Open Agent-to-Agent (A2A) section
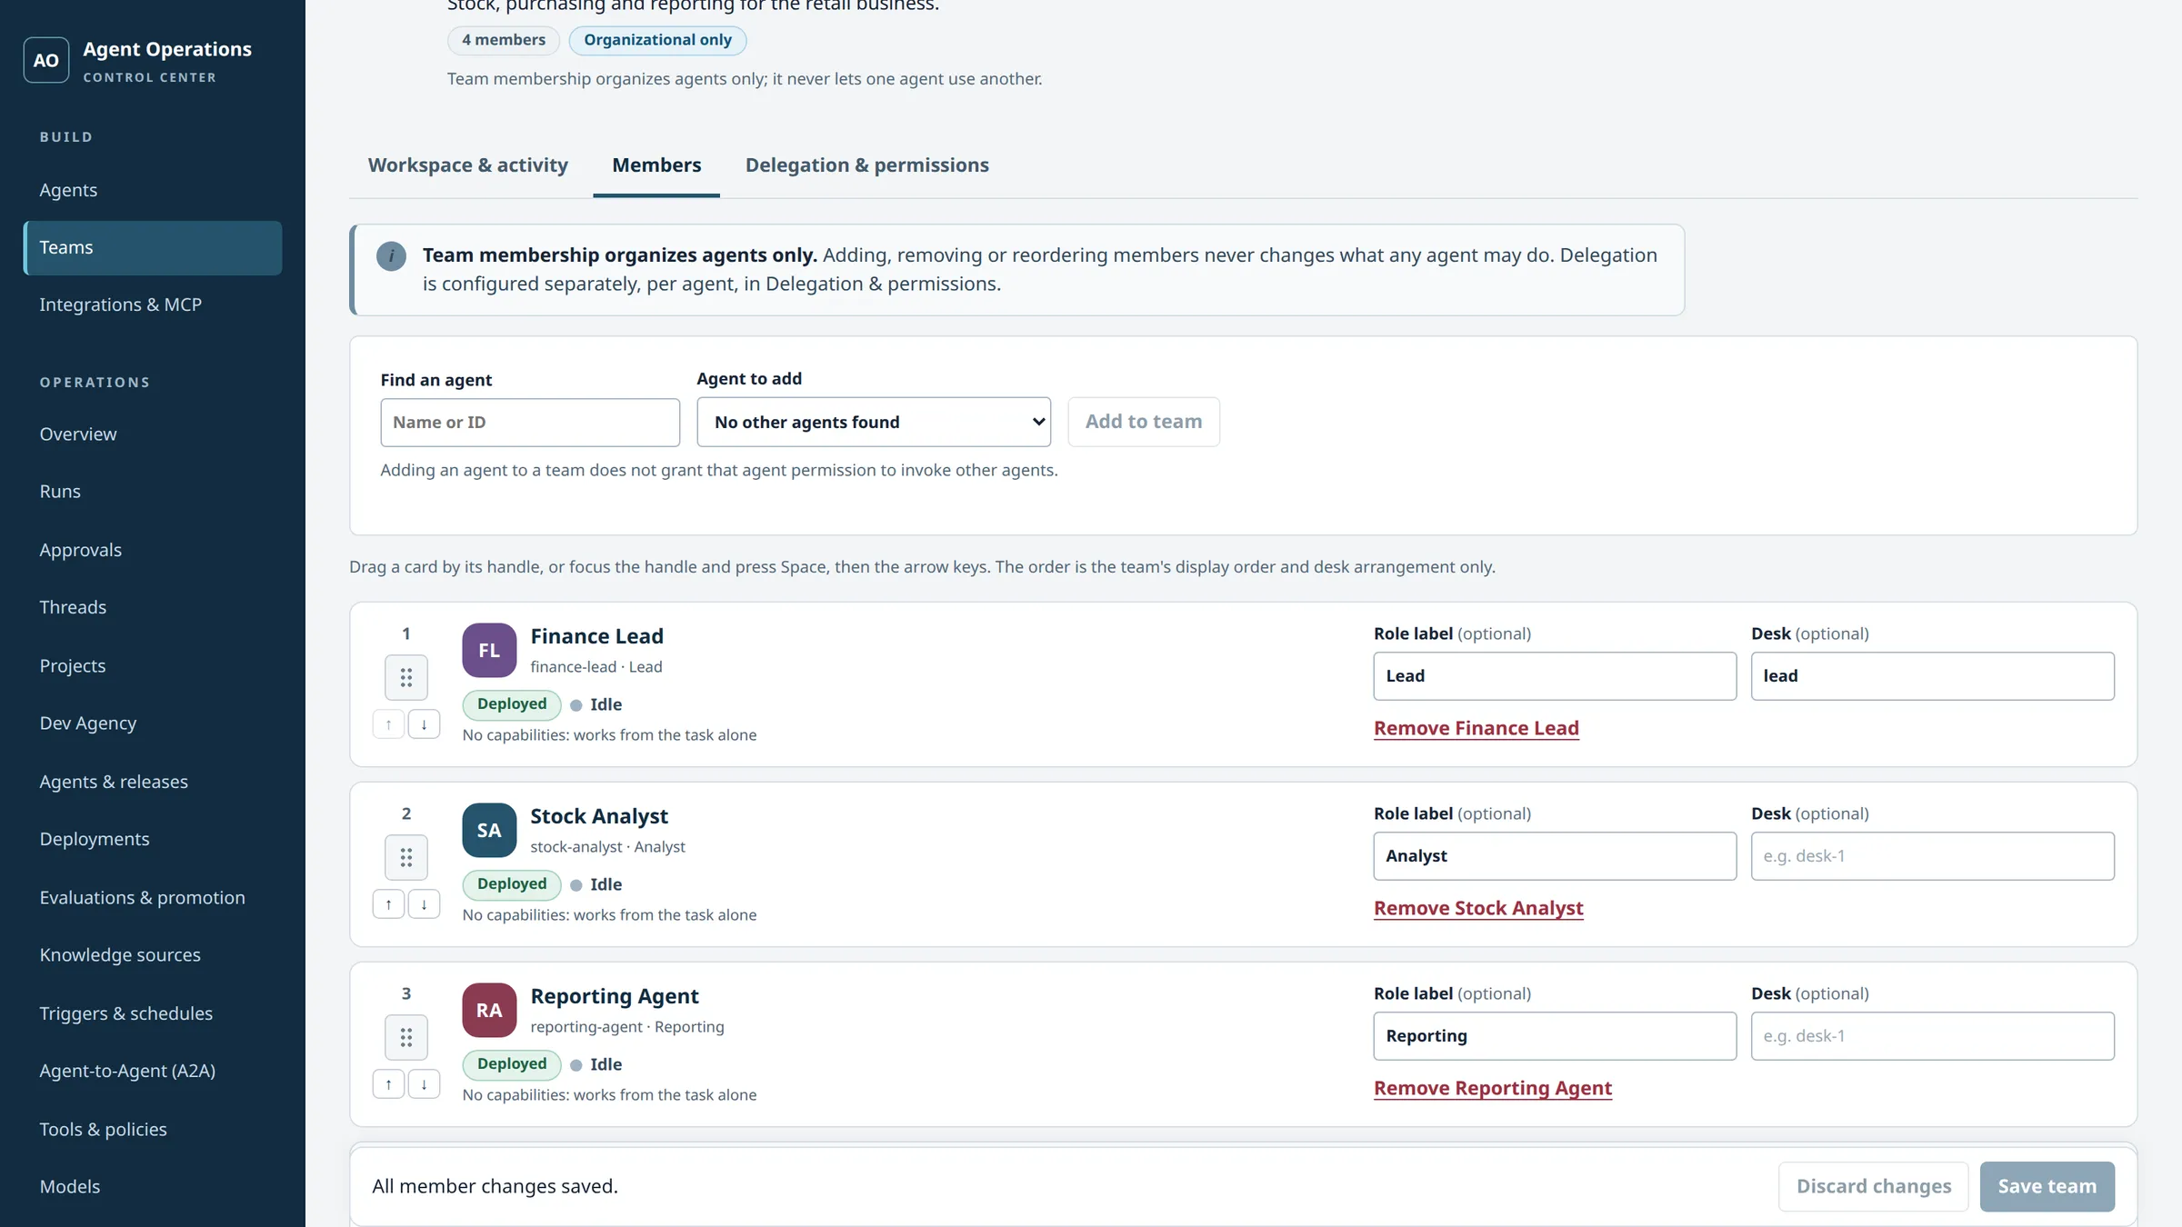2182x1227 pixels. click(153, 1071)
